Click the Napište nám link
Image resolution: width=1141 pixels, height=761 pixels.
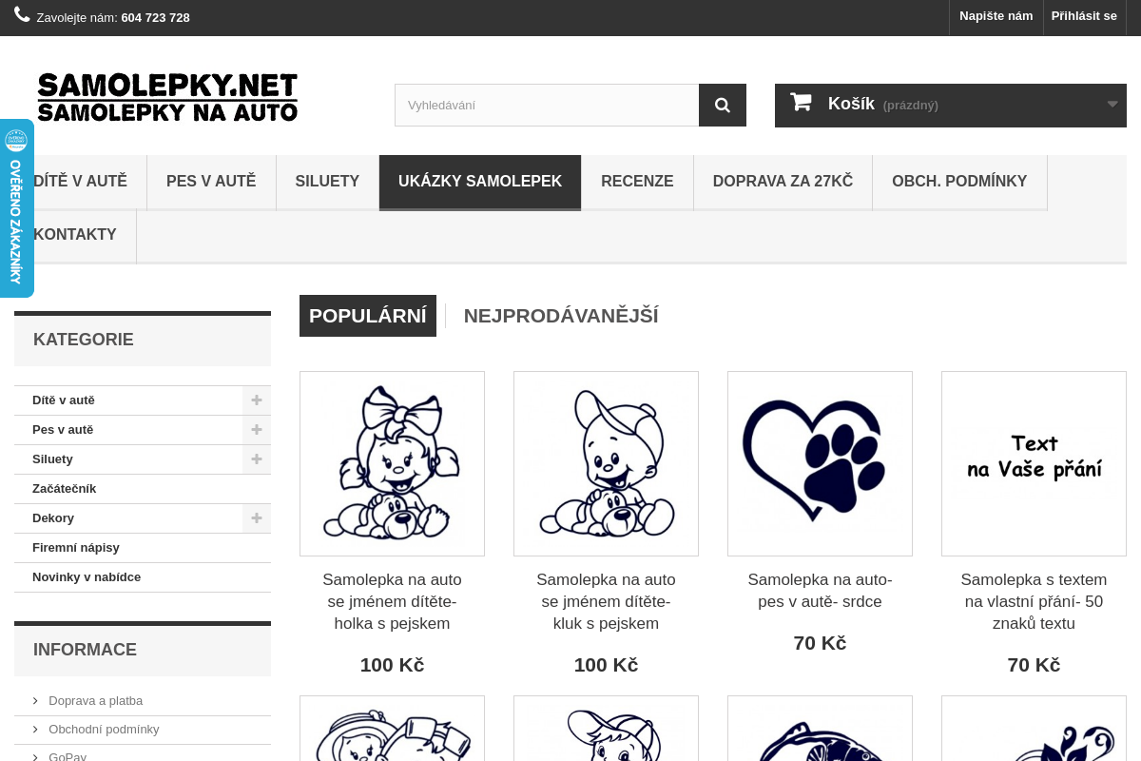[996, 16]
